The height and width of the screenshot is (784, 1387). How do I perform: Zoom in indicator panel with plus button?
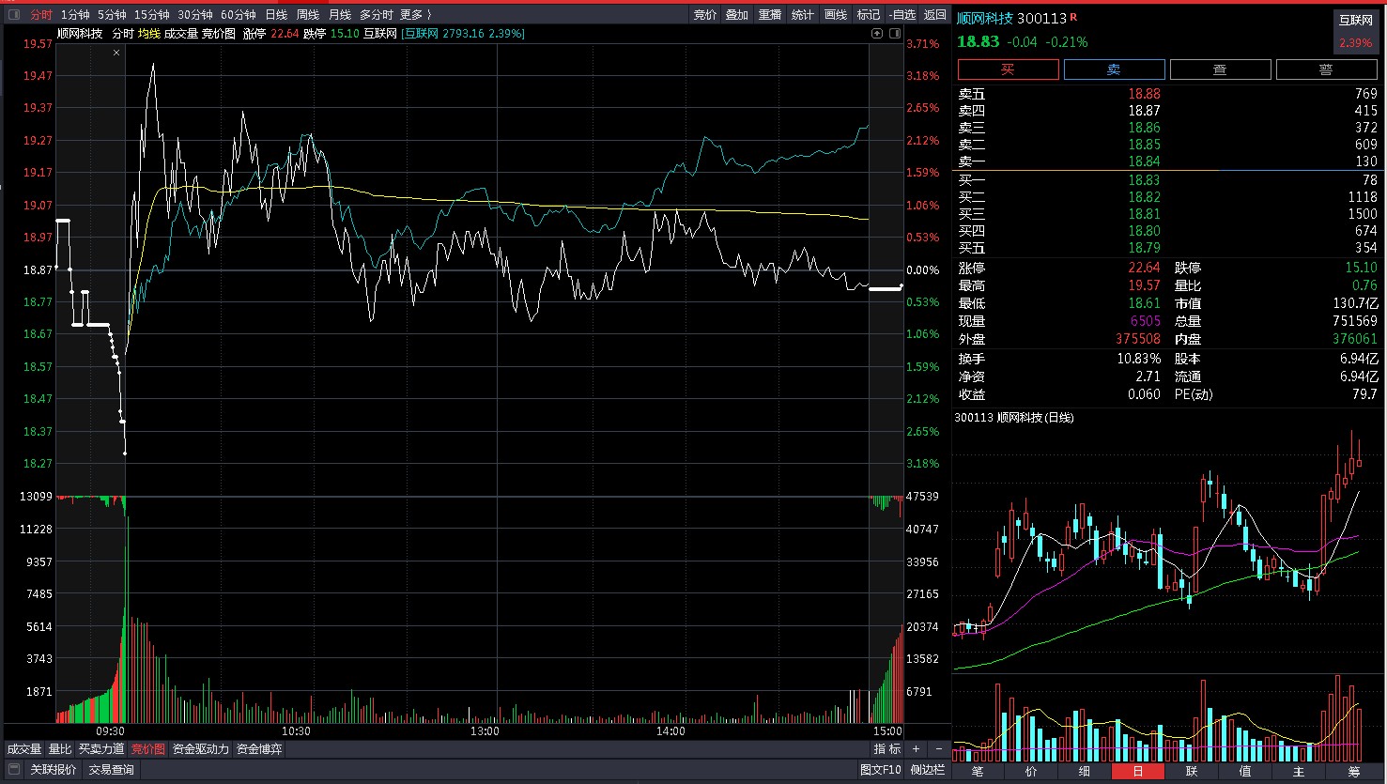point(916,749)
